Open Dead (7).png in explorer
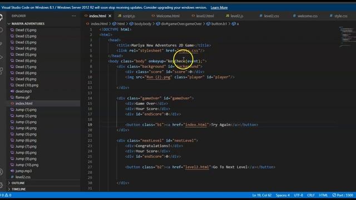Screen dimensions: 356x200 coord(26,67)
